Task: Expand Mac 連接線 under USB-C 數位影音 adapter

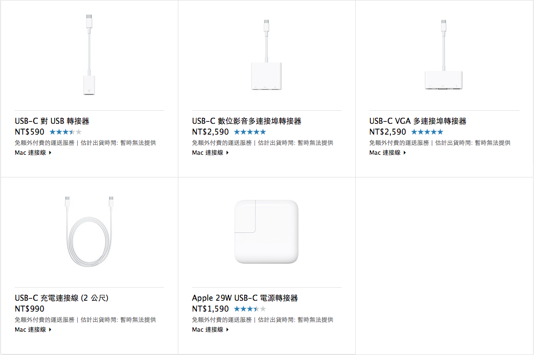Action: [210, 153]
